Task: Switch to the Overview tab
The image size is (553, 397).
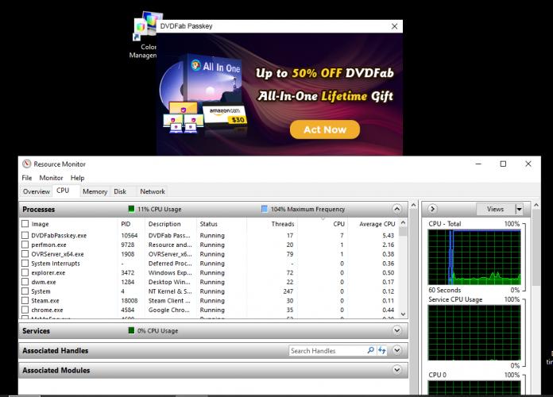Action: pyautogui.click(x=37, y=191)
